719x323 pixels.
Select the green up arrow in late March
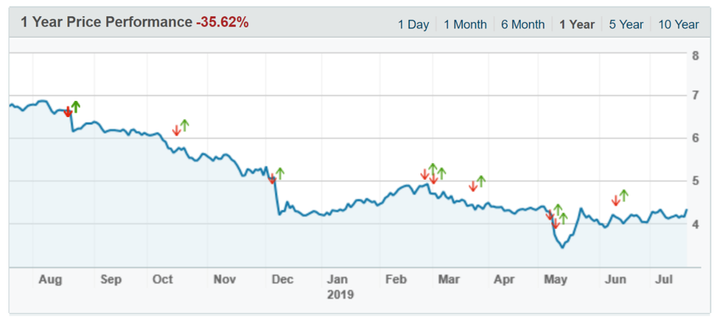(x=481, y=181)
